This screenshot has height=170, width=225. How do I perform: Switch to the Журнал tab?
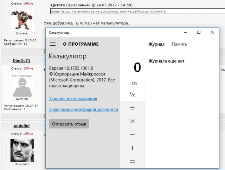pos(156,44)
